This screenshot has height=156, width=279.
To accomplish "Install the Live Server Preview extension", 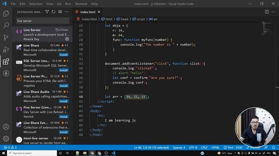I will coord(64,86).
